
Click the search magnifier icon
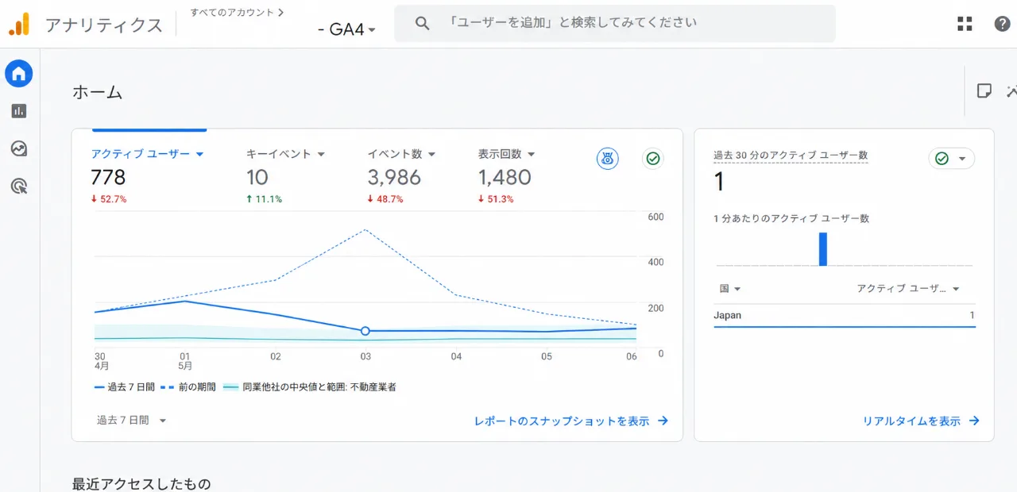[423, 24]
